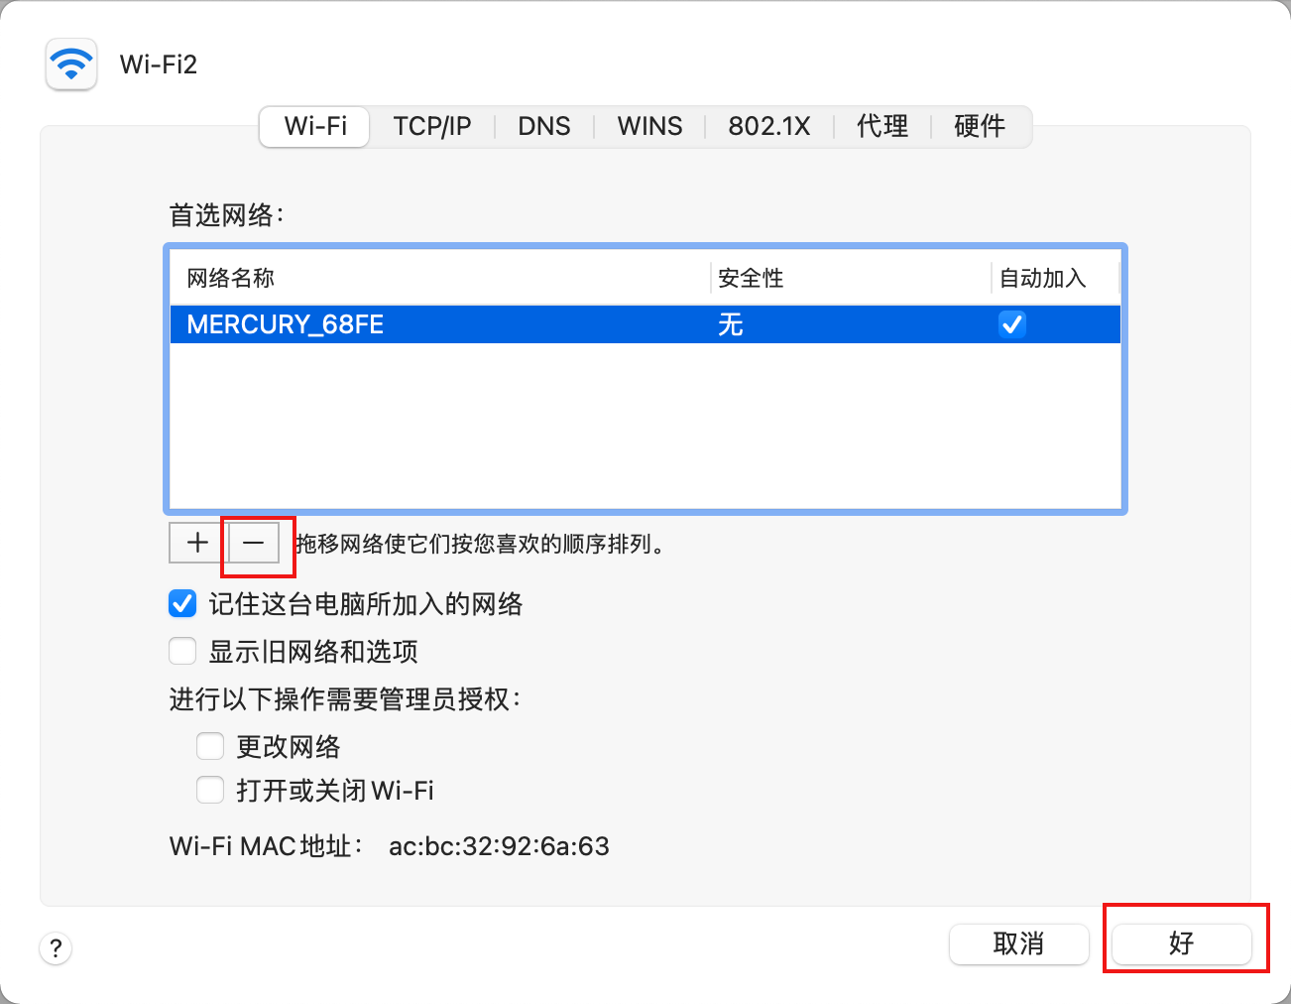Go to the 代理 tab
The width and height of the screenshot is (1291, 1004).
click(x=882, y=127)
